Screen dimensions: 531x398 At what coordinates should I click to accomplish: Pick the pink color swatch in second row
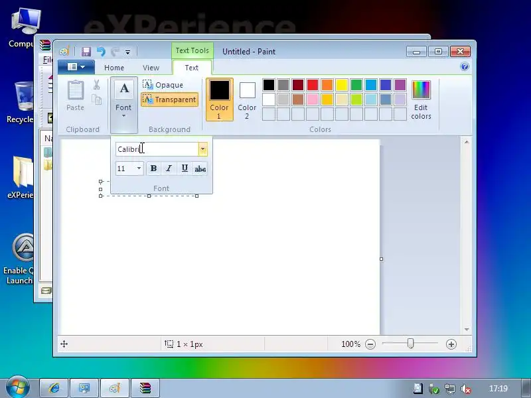click(313, 99)
